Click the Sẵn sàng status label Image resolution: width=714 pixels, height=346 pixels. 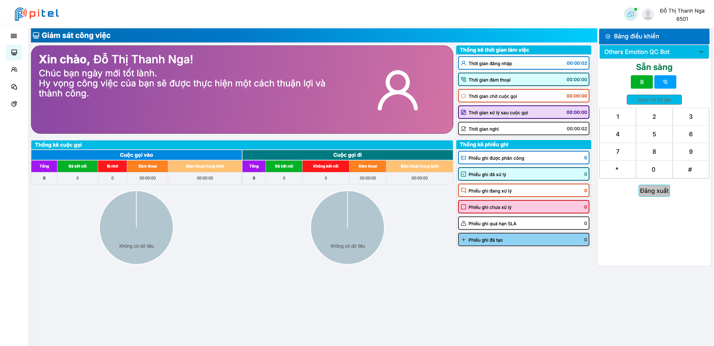(x=654, y=67)
